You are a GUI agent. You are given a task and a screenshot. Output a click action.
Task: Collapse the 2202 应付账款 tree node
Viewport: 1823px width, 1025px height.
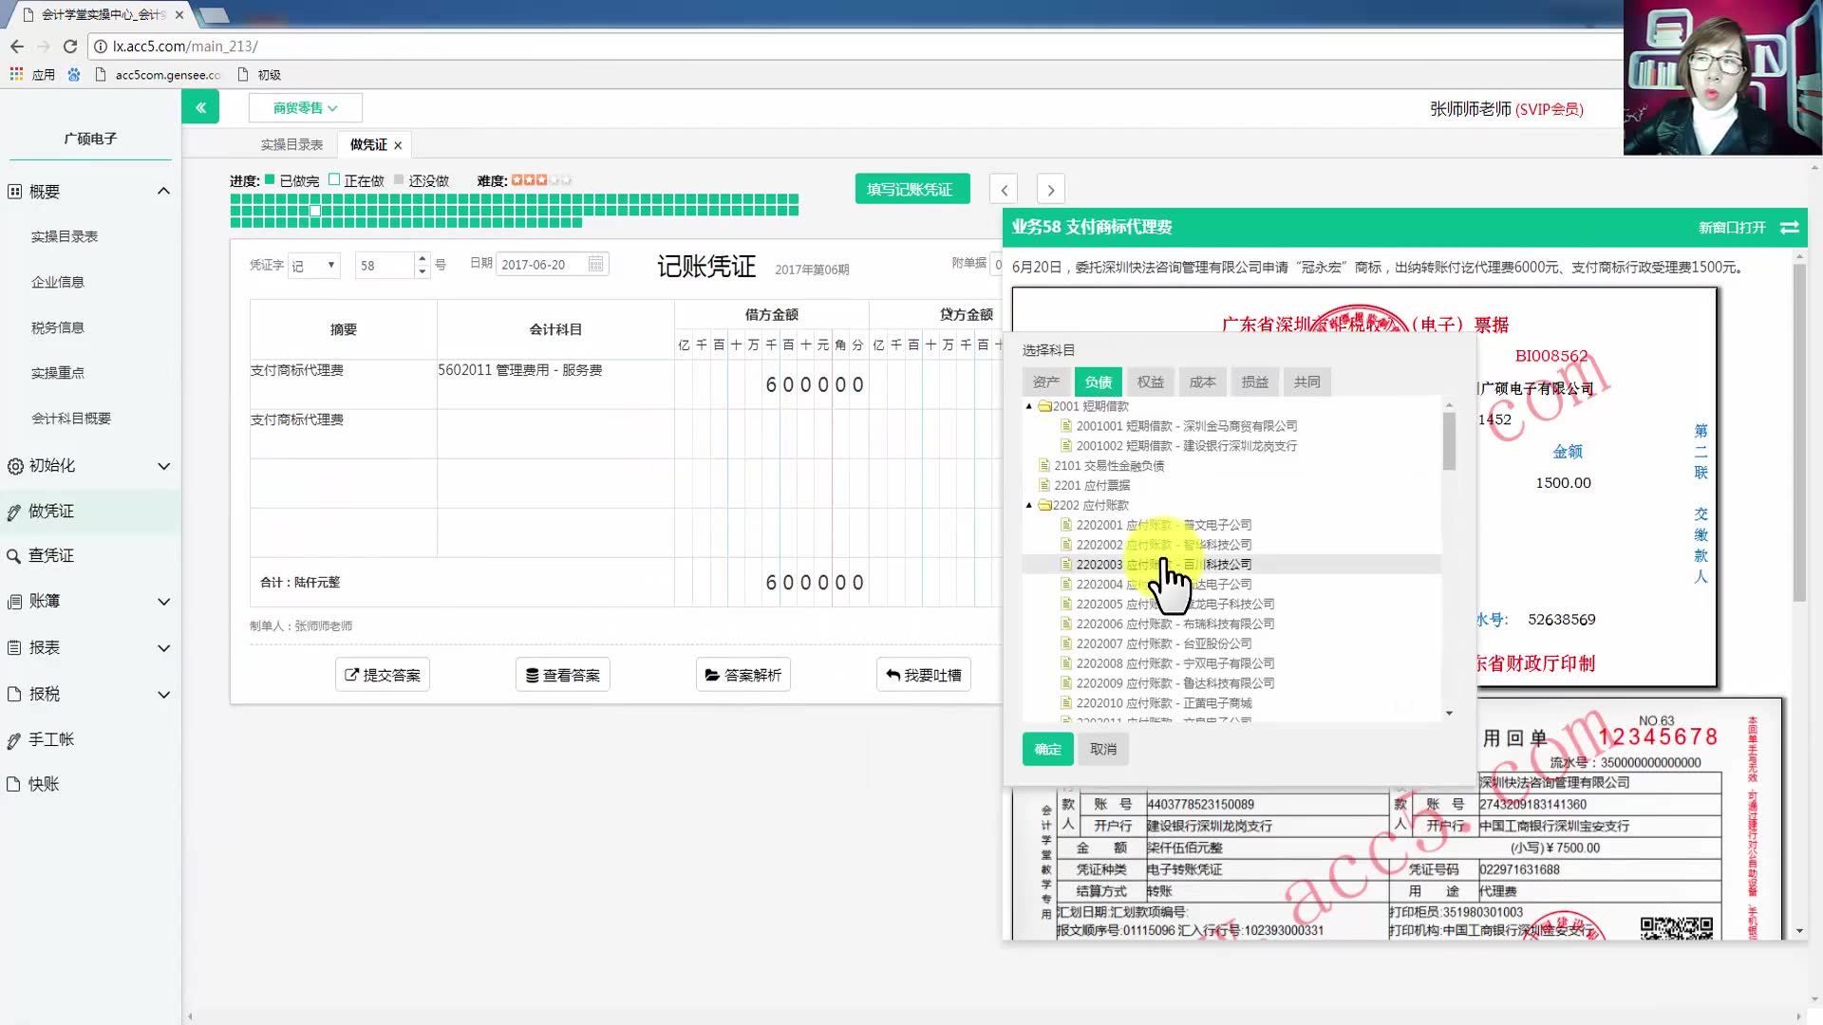1028,505
